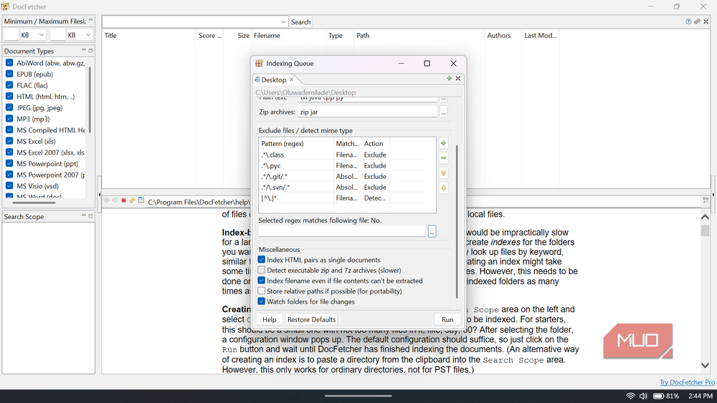Enable Detect executable zip and 7z archives
The height and width of the screenshot is (403, 717).
[x=262, y=270]
